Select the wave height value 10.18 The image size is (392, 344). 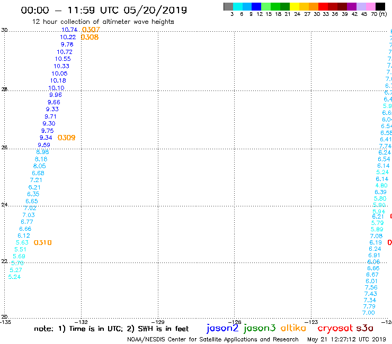coord(58,80)
